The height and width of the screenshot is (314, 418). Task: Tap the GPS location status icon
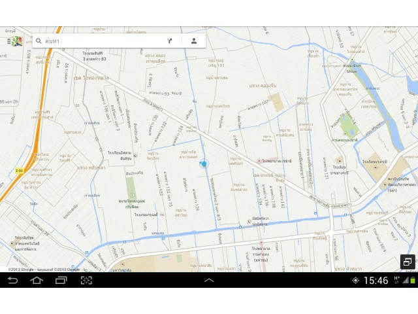pos(355,280)
